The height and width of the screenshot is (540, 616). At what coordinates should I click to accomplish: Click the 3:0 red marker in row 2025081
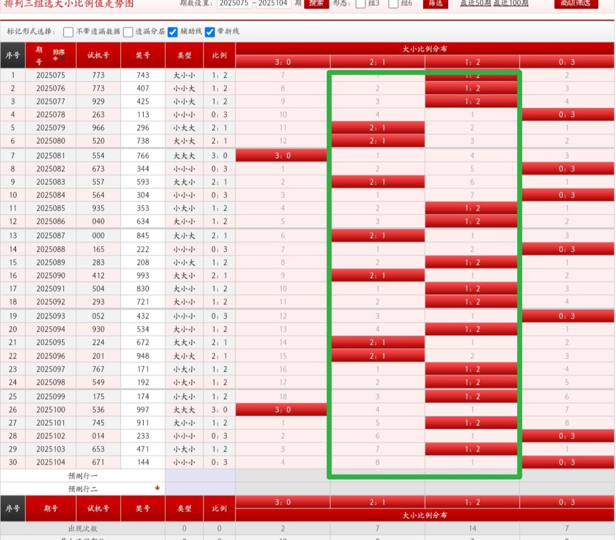pos(282,155)
